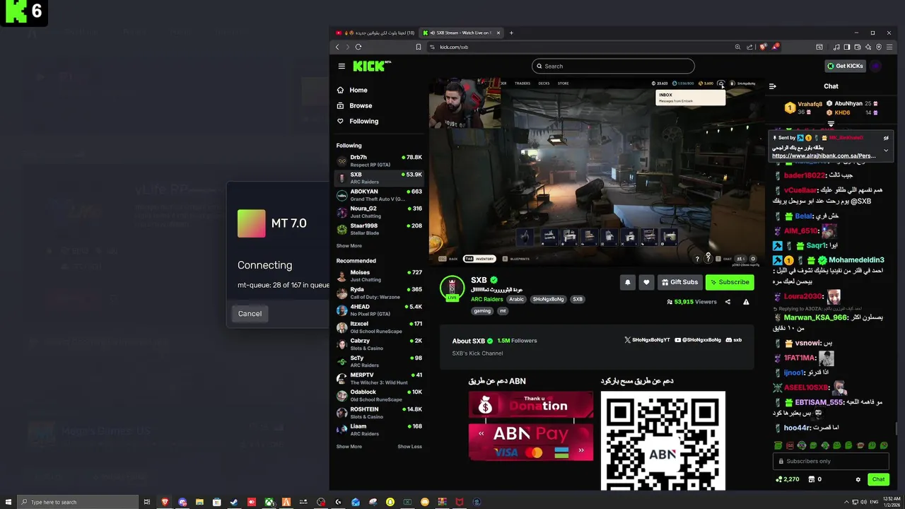Expand Show More under Following
The image size is (905, 509).
pos(349,246)
